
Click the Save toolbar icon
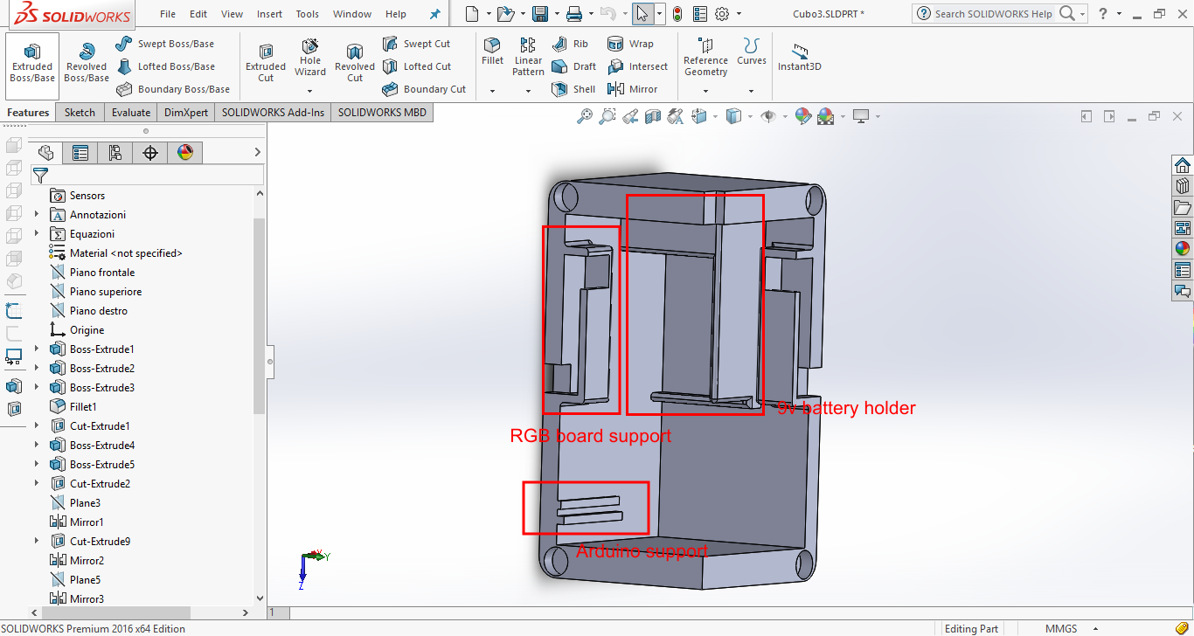(x=540, y=14)
